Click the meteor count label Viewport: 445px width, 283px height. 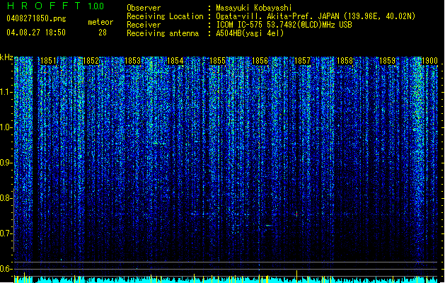pyautogui.click(x=100, y=22)
